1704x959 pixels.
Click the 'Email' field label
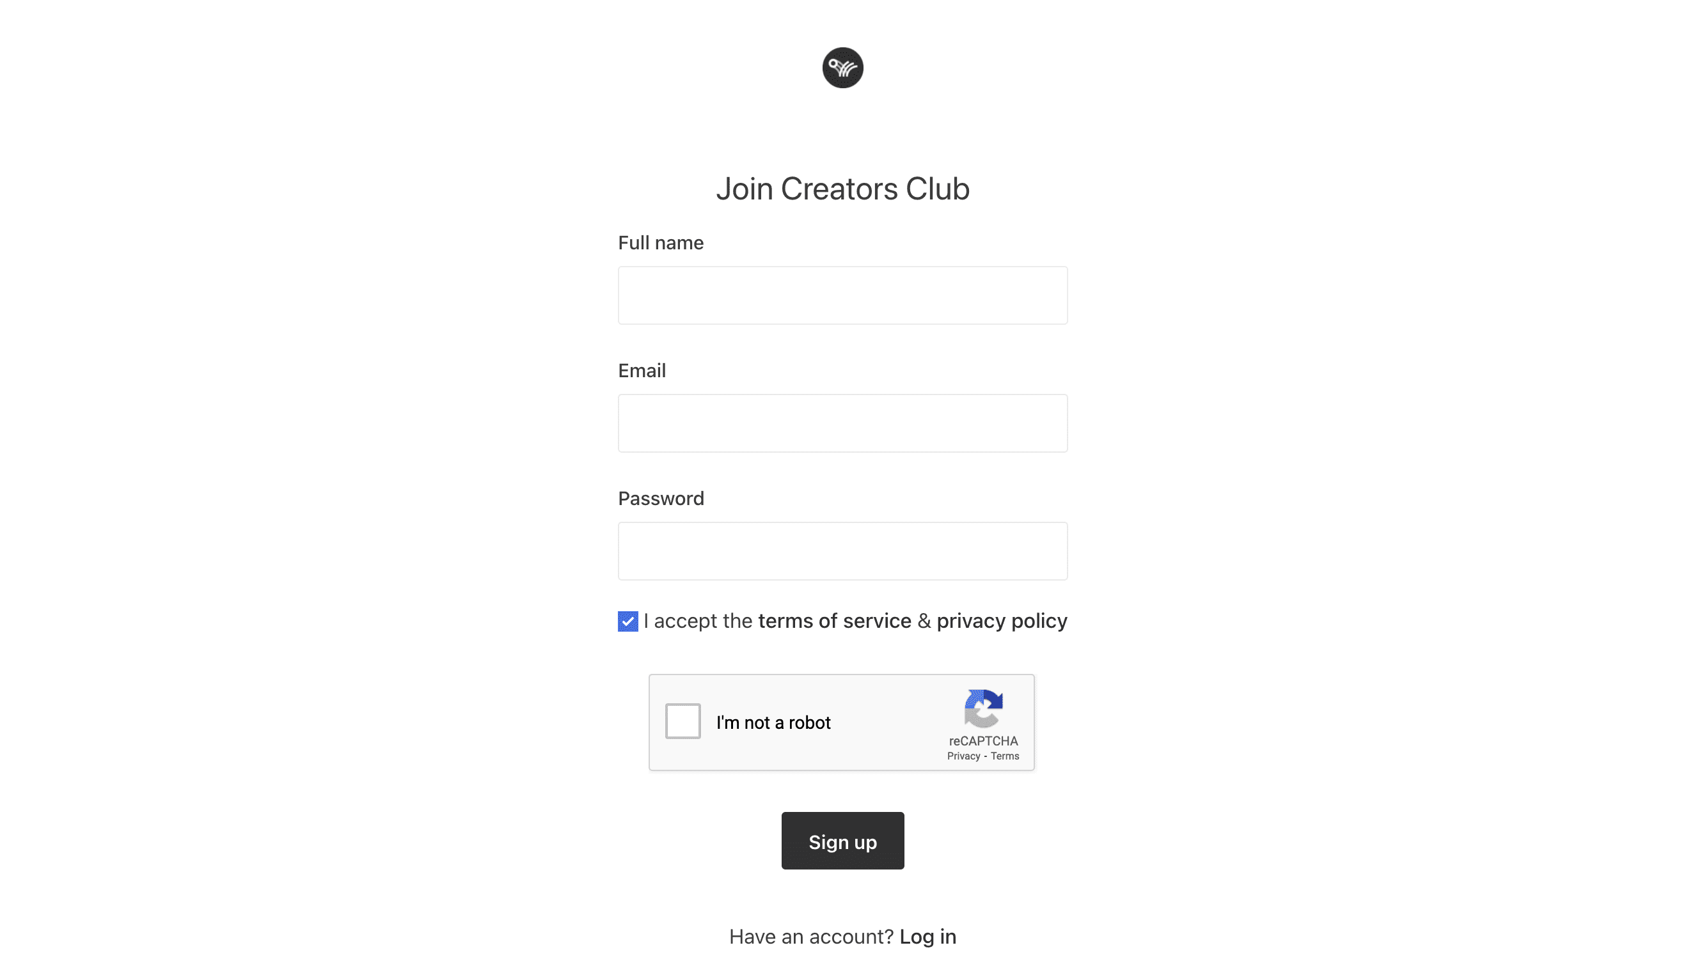642,370
